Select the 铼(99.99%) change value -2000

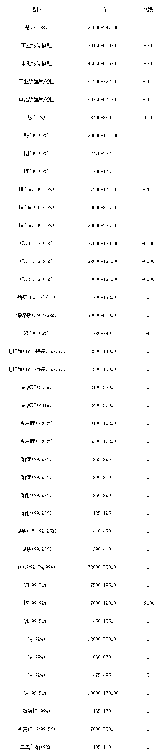coord(148,603)
